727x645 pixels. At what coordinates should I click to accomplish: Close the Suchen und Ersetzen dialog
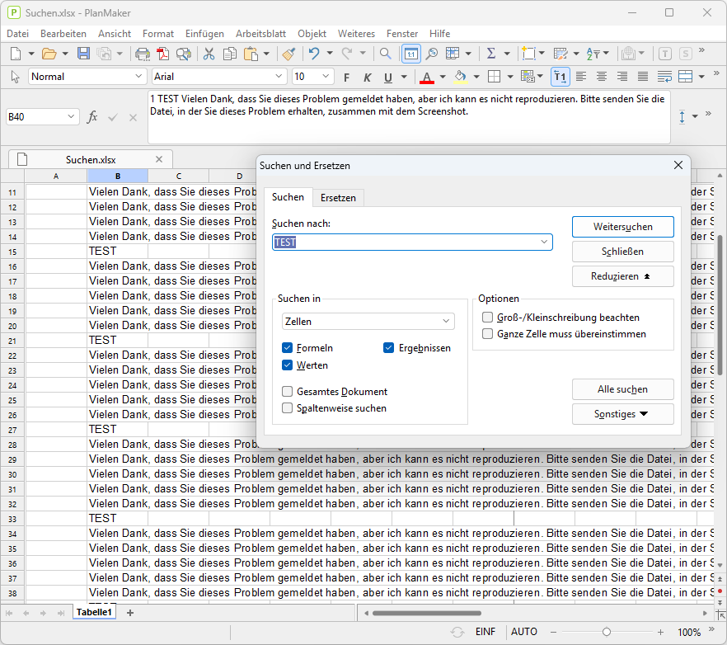click(678, 165)
